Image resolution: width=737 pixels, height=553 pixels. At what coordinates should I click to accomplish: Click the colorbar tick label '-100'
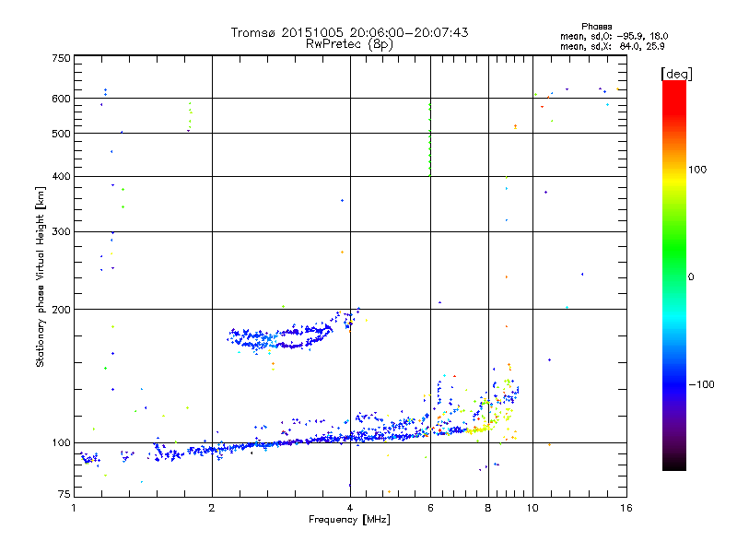coord(701,384)
